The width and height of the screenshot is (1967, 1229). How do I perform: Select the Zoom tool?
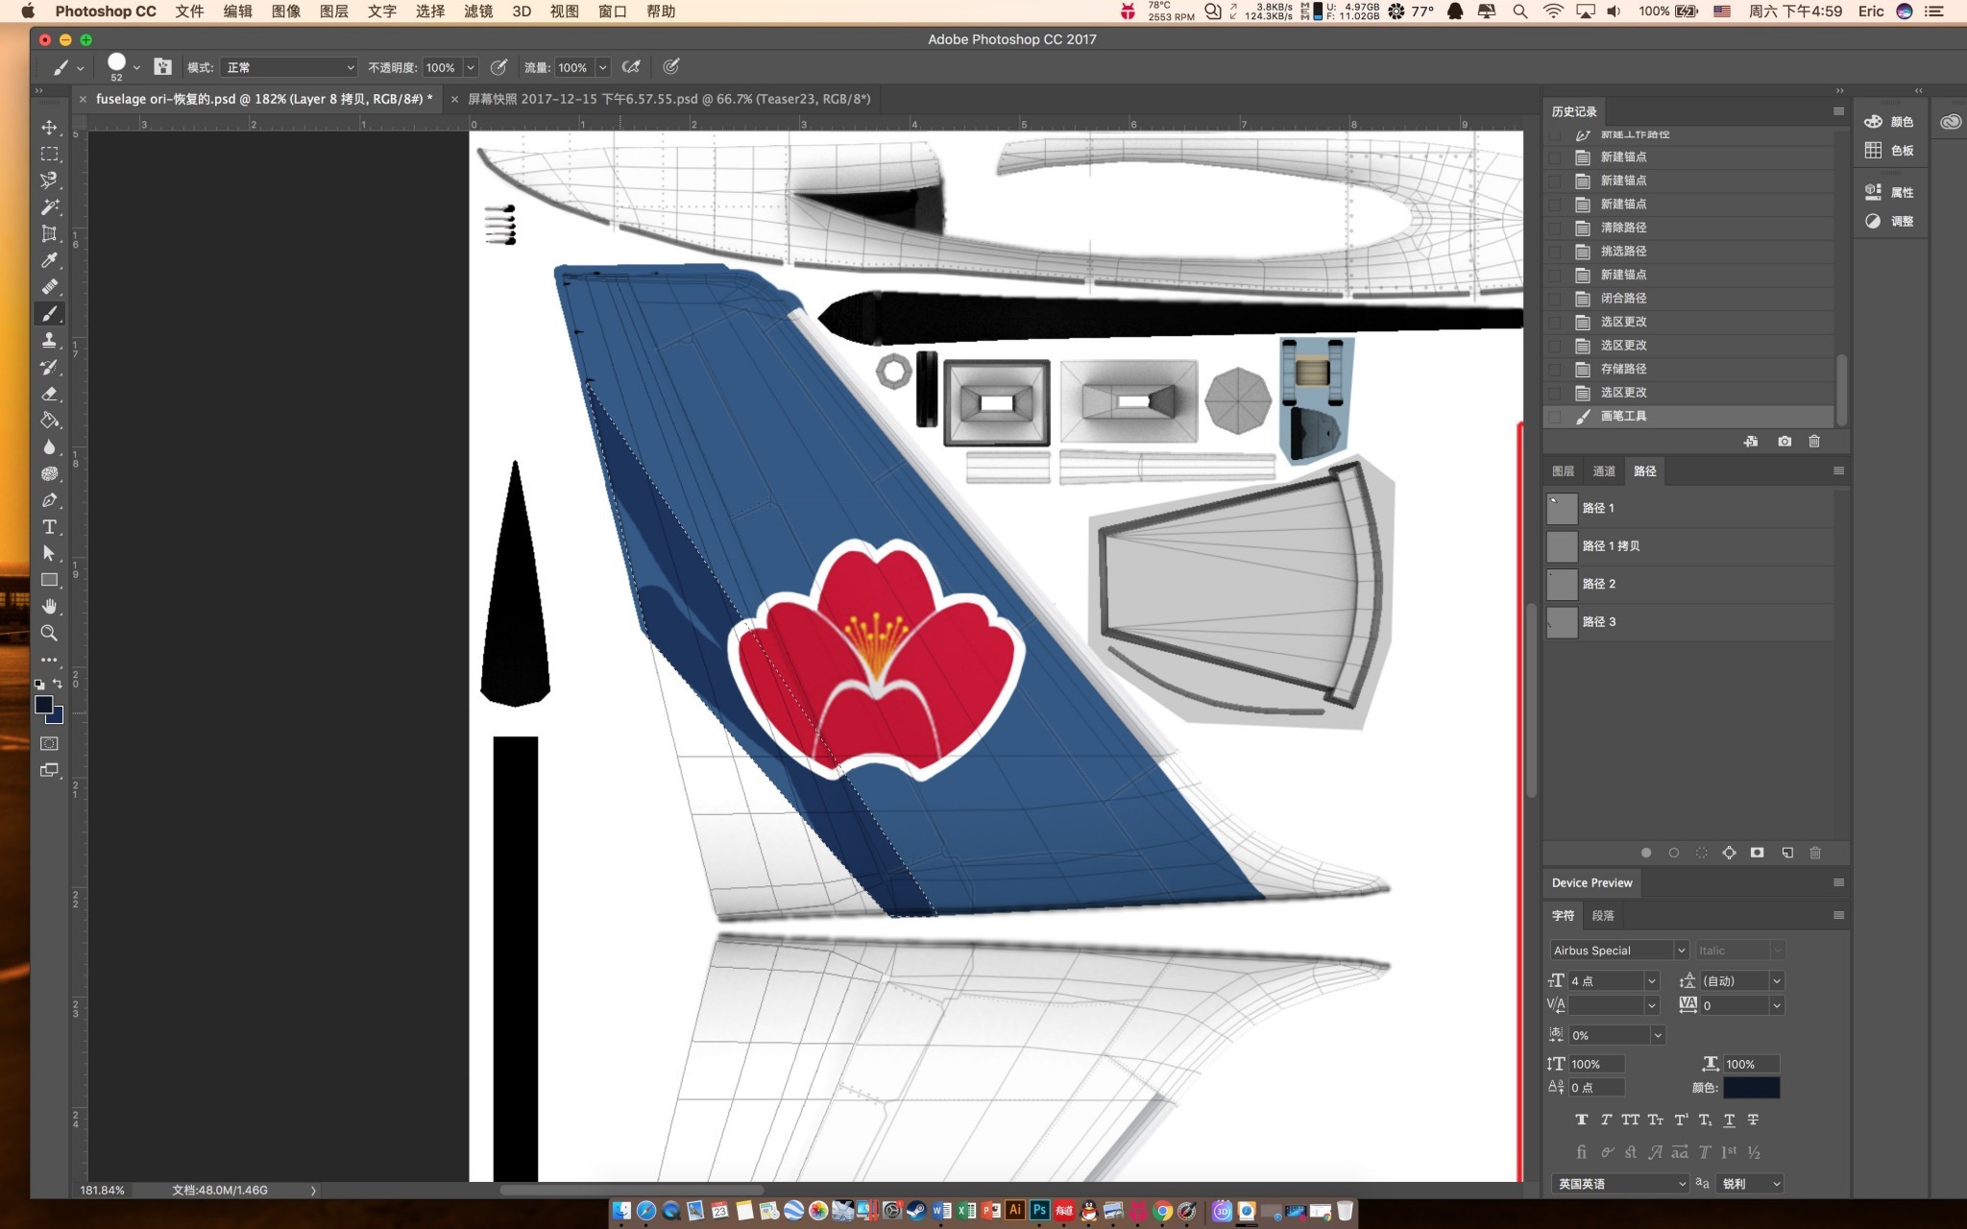(49, 633)
